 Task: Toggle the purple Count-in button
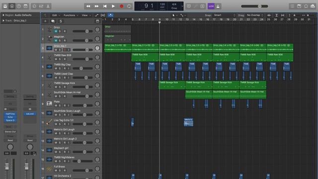pos(211,6)
